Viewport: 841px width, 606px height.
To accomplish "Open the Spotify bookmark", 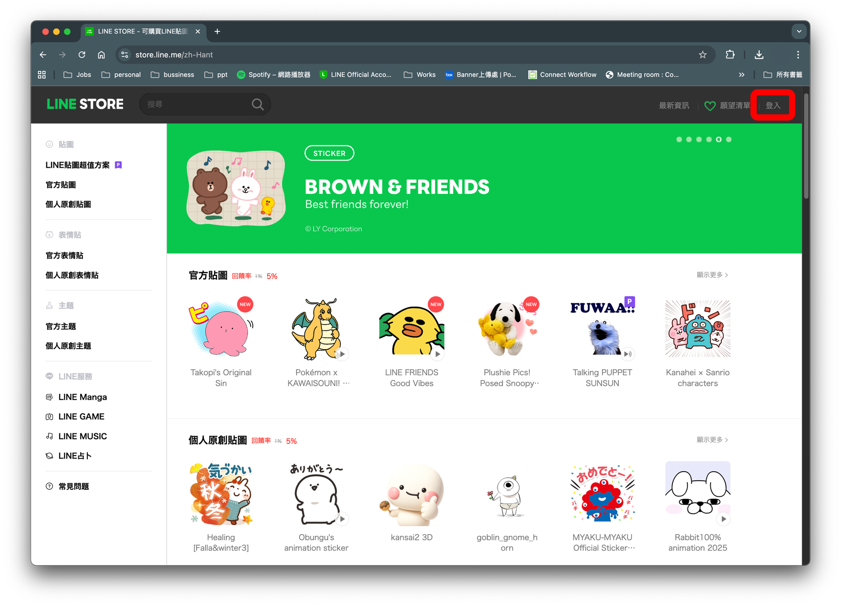I will tap(274, 75).
